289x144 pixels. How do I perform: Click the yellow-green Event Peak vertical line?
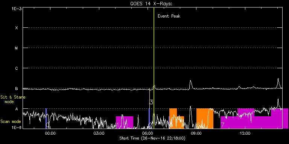coord(154,68)
